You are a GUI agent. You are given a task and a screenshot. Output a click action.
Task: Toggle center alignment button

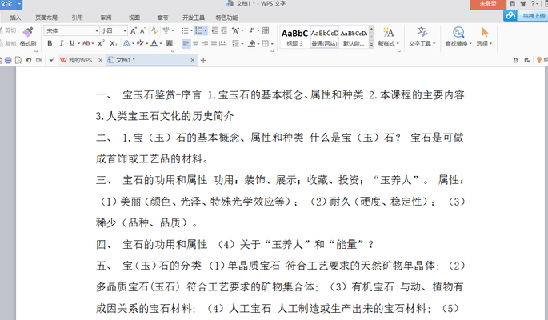click(x=195, y=44)
